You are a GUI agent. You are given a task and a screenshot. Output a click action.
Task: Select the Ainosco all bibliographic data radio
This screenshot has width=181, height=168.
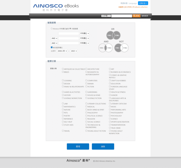point(52,28)
